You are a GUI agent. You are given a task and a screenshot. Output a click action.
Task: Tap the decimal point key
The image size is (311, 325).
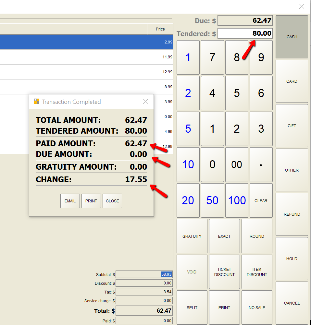(x=261, y=164)
